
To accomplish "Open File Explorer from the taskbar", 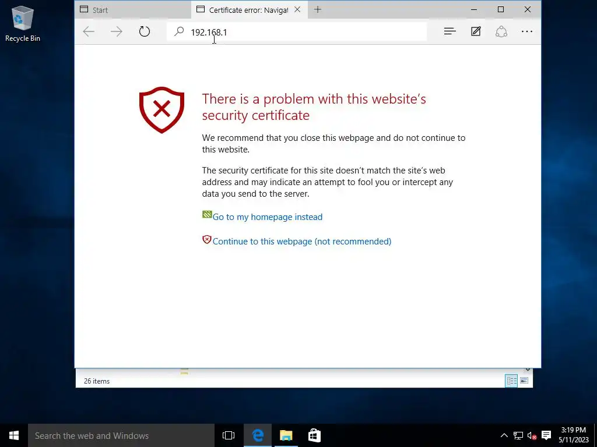I will (286, 435).
